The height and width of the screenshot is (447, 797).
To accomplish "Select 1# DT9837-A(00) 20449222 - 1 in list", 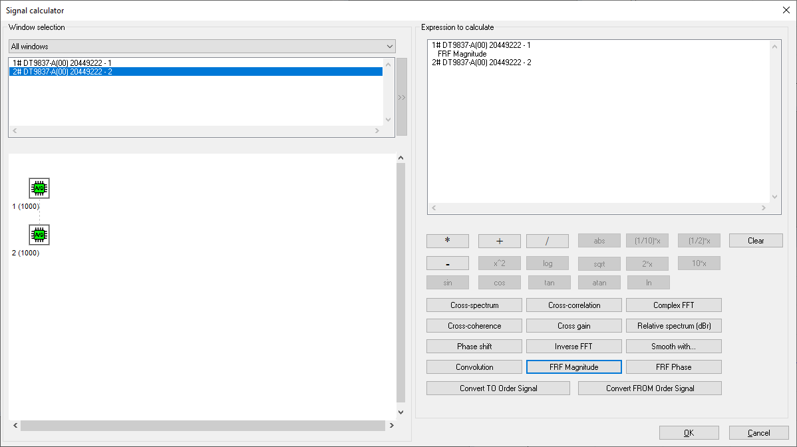I will point(62,63).
